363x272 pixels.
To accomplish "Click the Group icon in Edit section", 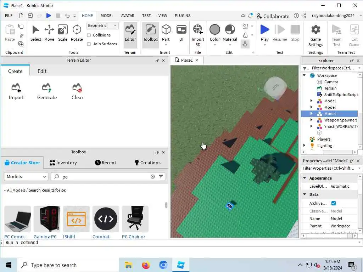I will pos(245,26).
